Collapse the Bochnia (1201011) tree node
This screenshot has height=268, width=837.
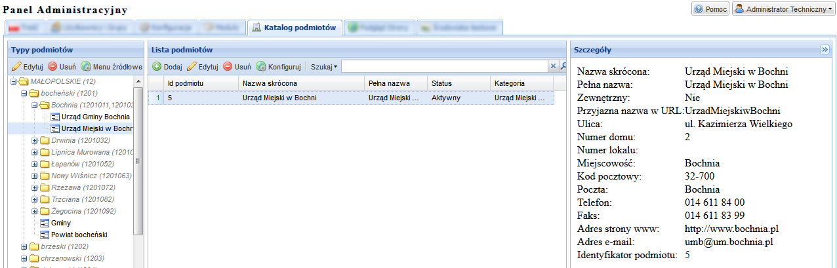click(35, 105)
